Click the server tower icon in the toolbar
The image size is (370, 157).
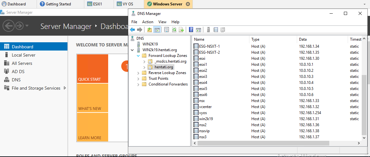tap(208, 30)
